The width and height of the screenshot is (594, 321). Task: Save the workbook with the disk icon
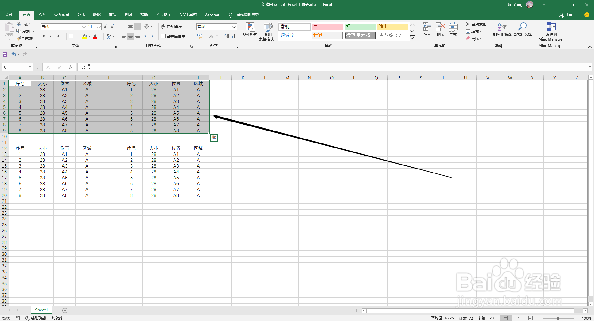[x=5, y=54]
